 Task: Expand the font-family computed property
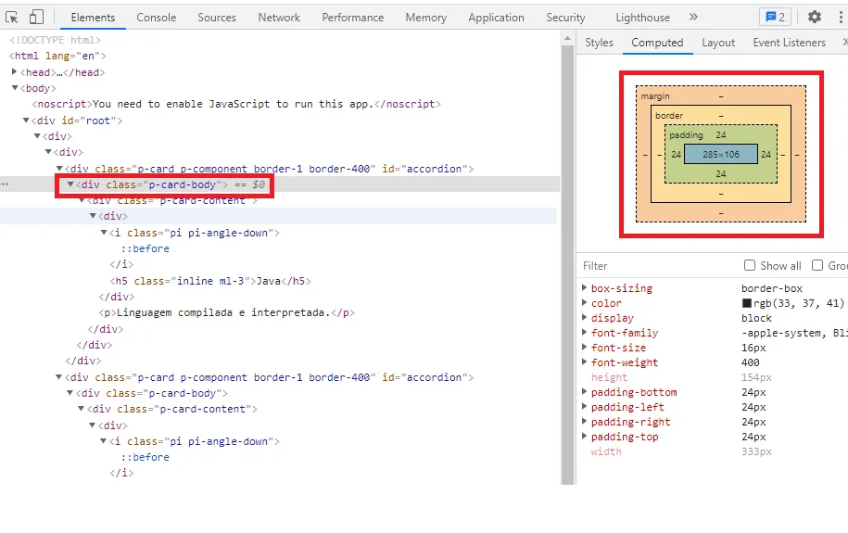tap(584, 332)
